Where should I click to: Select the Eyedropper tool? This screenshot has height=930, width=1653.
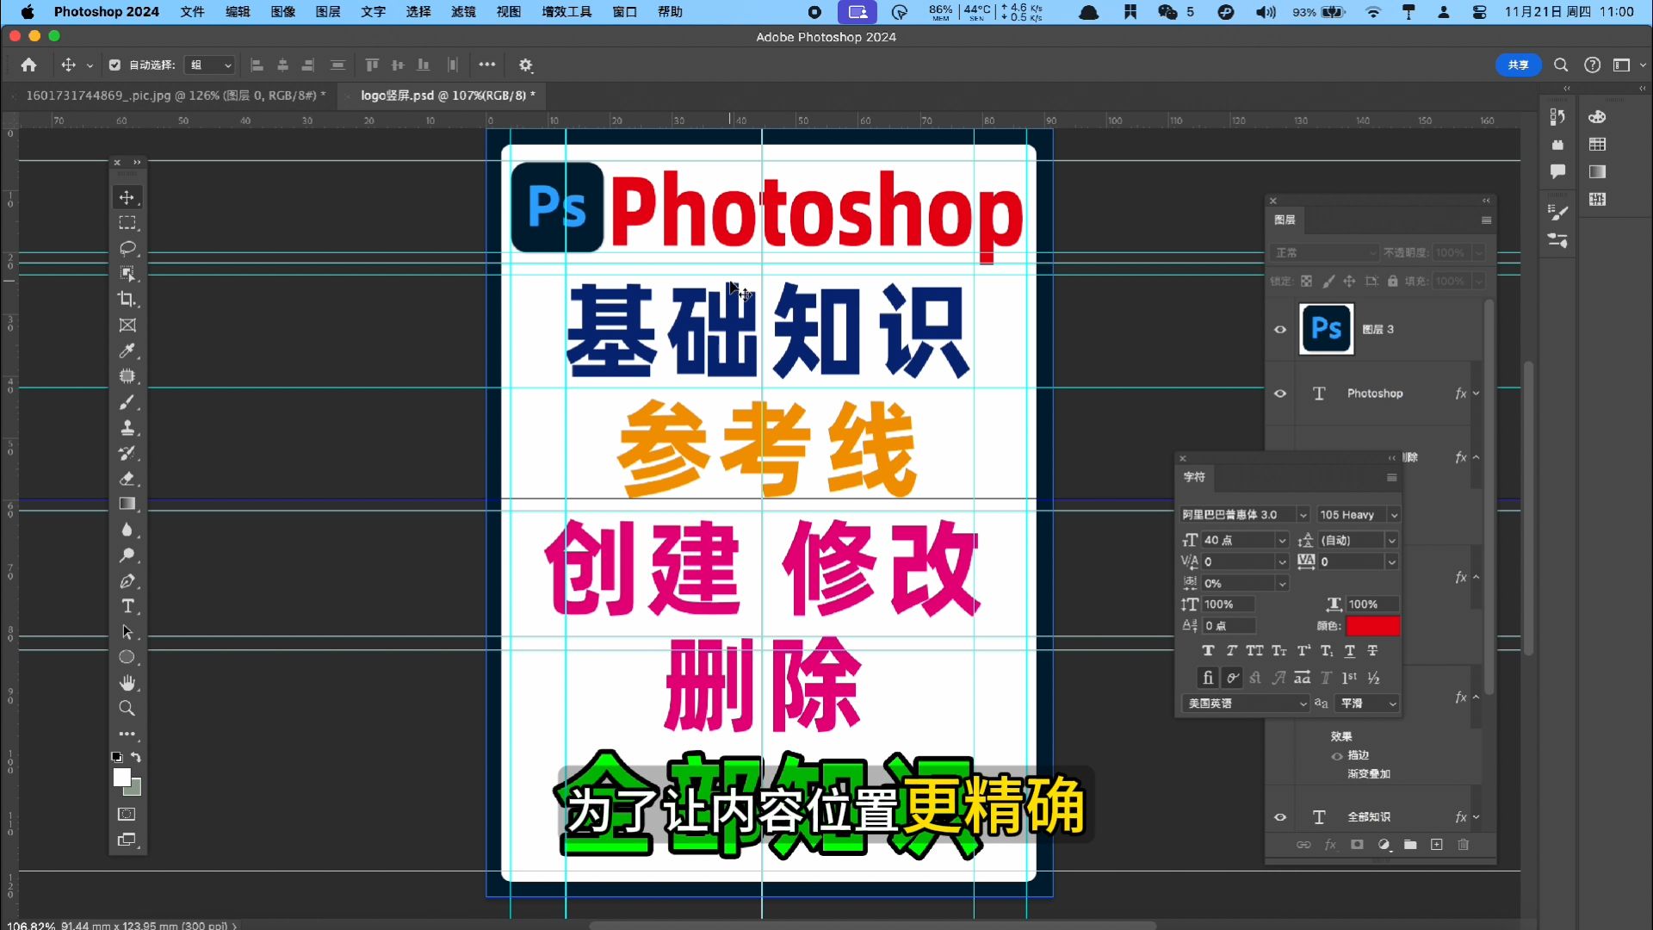[127, 350]
